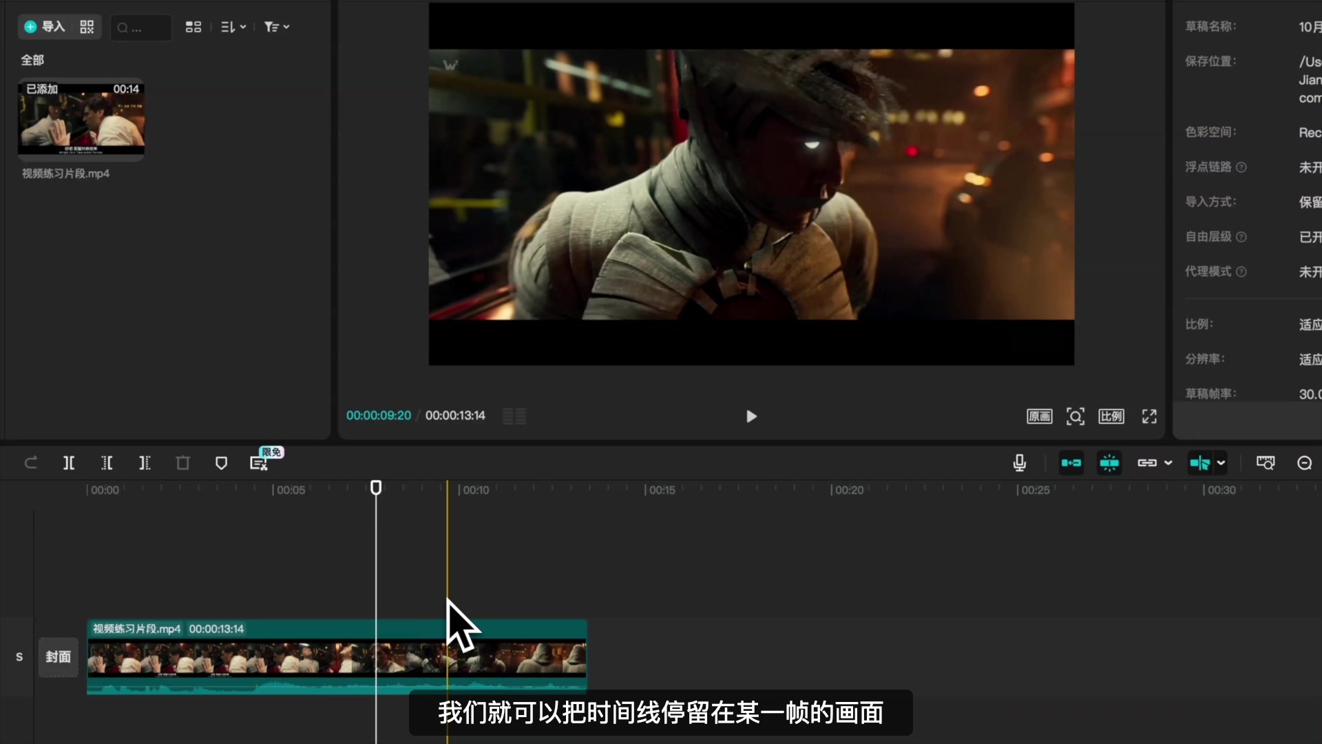Click the media search field
The height and width of the screenshot is (744, 1322).
(x=141, y=28)
